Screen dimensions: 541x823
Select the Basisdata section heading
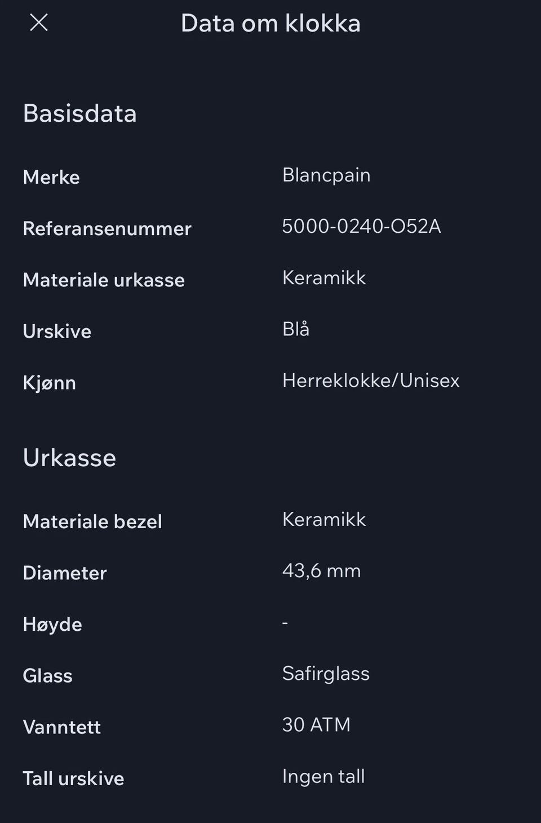[79, 113]
